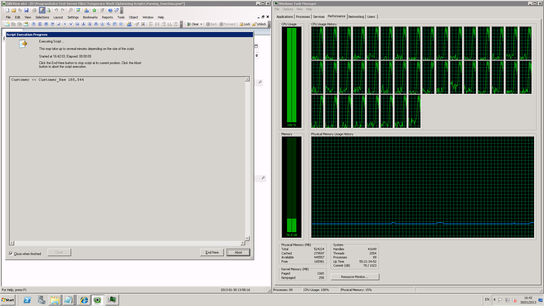Screen dimensions: 544x306
Task: Open the Tools menu in QlikView
Action: [121, 17]
